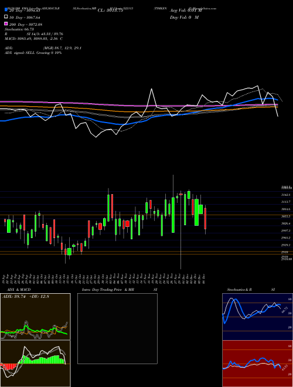Screen dimensions: 293x387
Task: Click the last red candlestick on the chart
Action: (x=205, y=219)
